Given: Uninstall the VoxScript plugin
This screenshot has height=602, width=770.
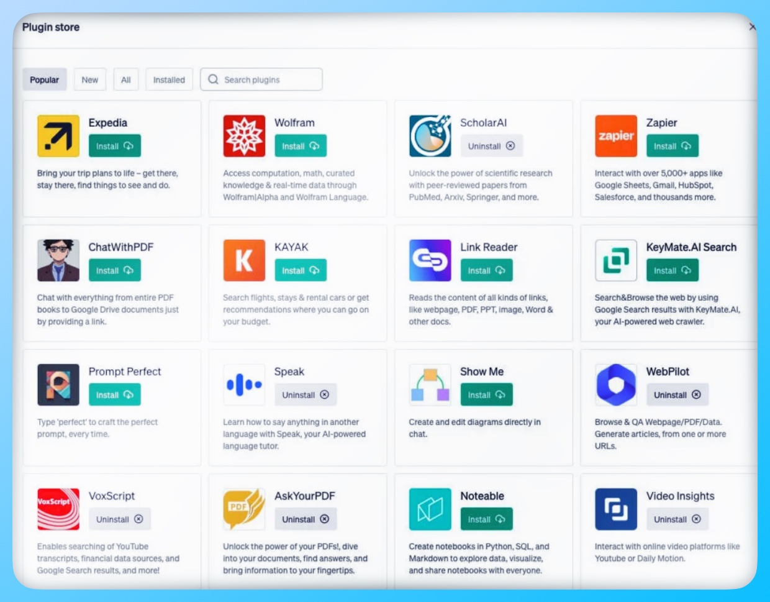Looking at the screenshot, I should [x=120, y=519].
